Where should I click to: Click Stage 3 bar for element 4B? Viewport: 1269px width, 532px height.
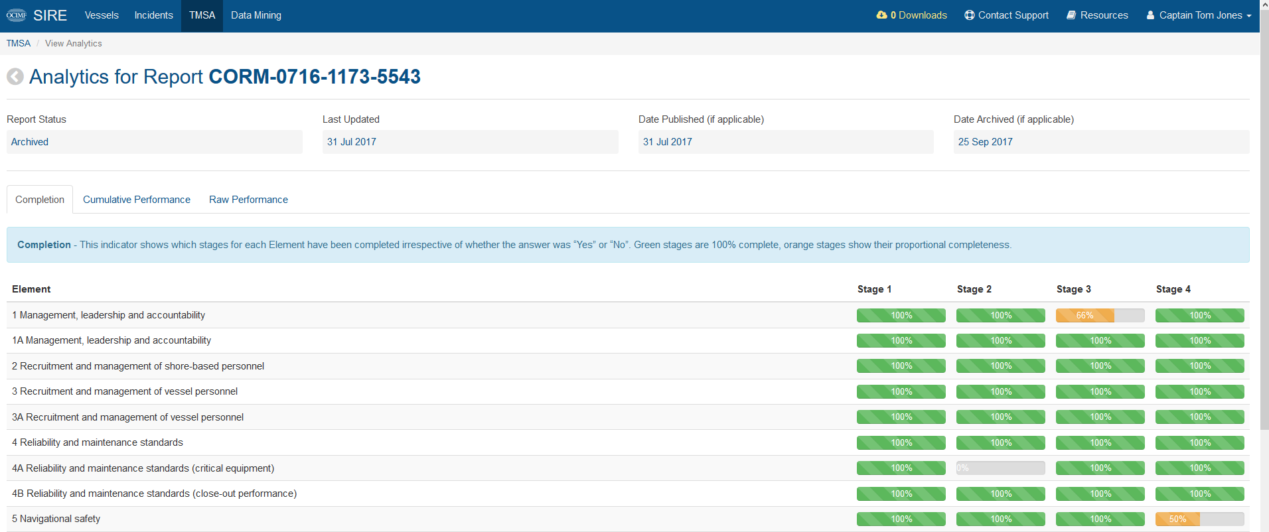[x=1100, y=494]
